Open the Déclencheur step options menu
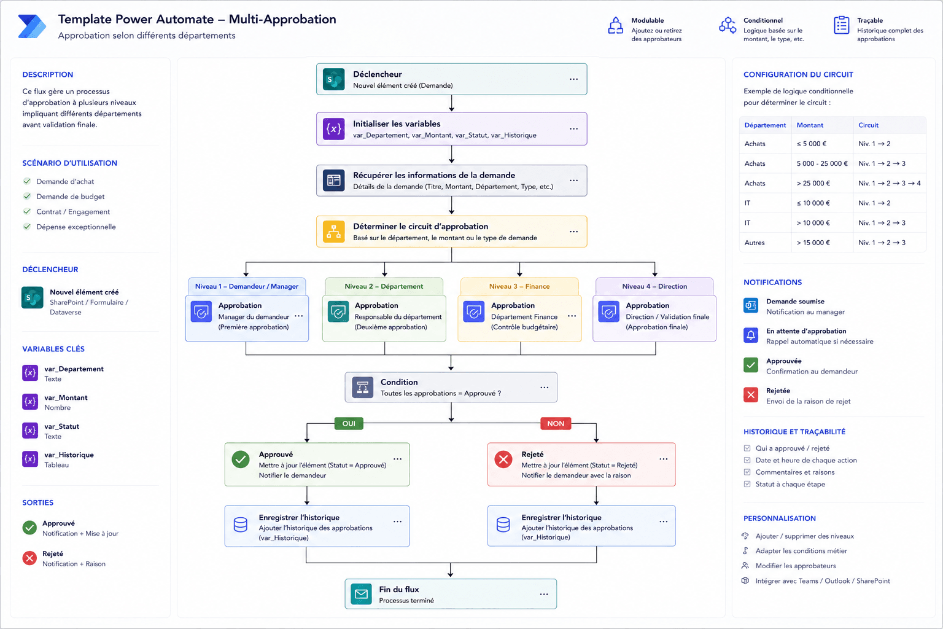The width and height of the screenshot is (943, 629). pyautogui.click(x=573, y=79)
